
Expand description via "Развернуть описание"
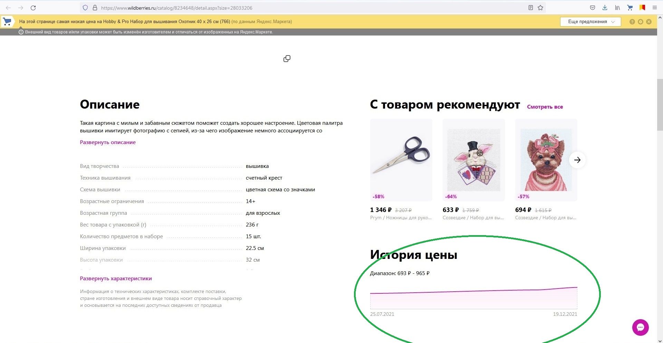tap(108, 142)
